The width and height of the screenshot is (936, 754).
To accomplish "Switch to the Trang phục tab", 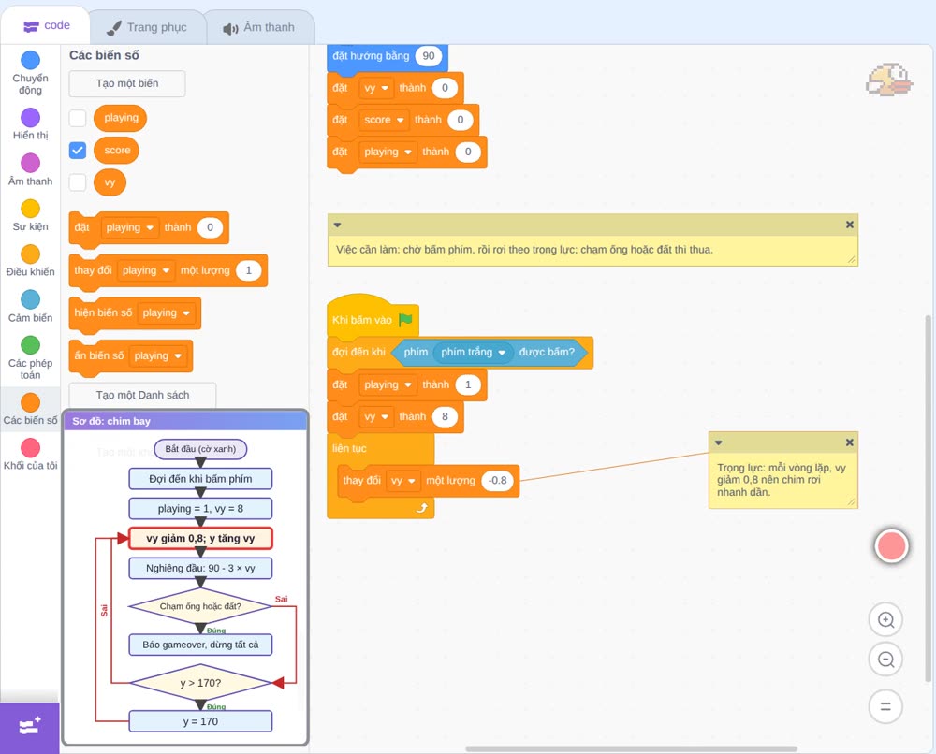I will 147,27.
